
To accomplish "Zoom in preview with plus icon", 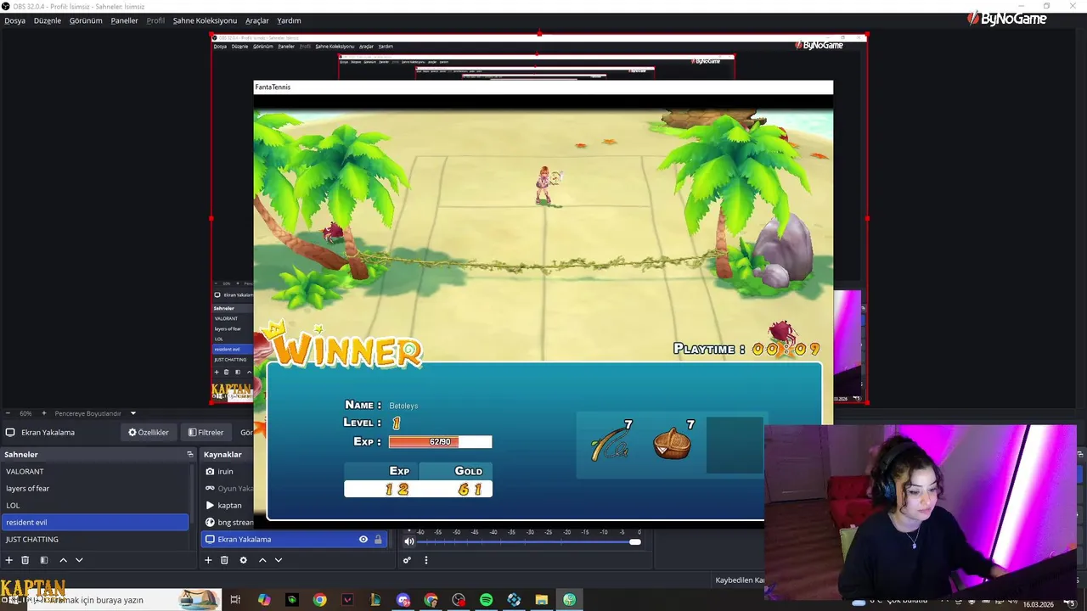I will pos(44,413).
